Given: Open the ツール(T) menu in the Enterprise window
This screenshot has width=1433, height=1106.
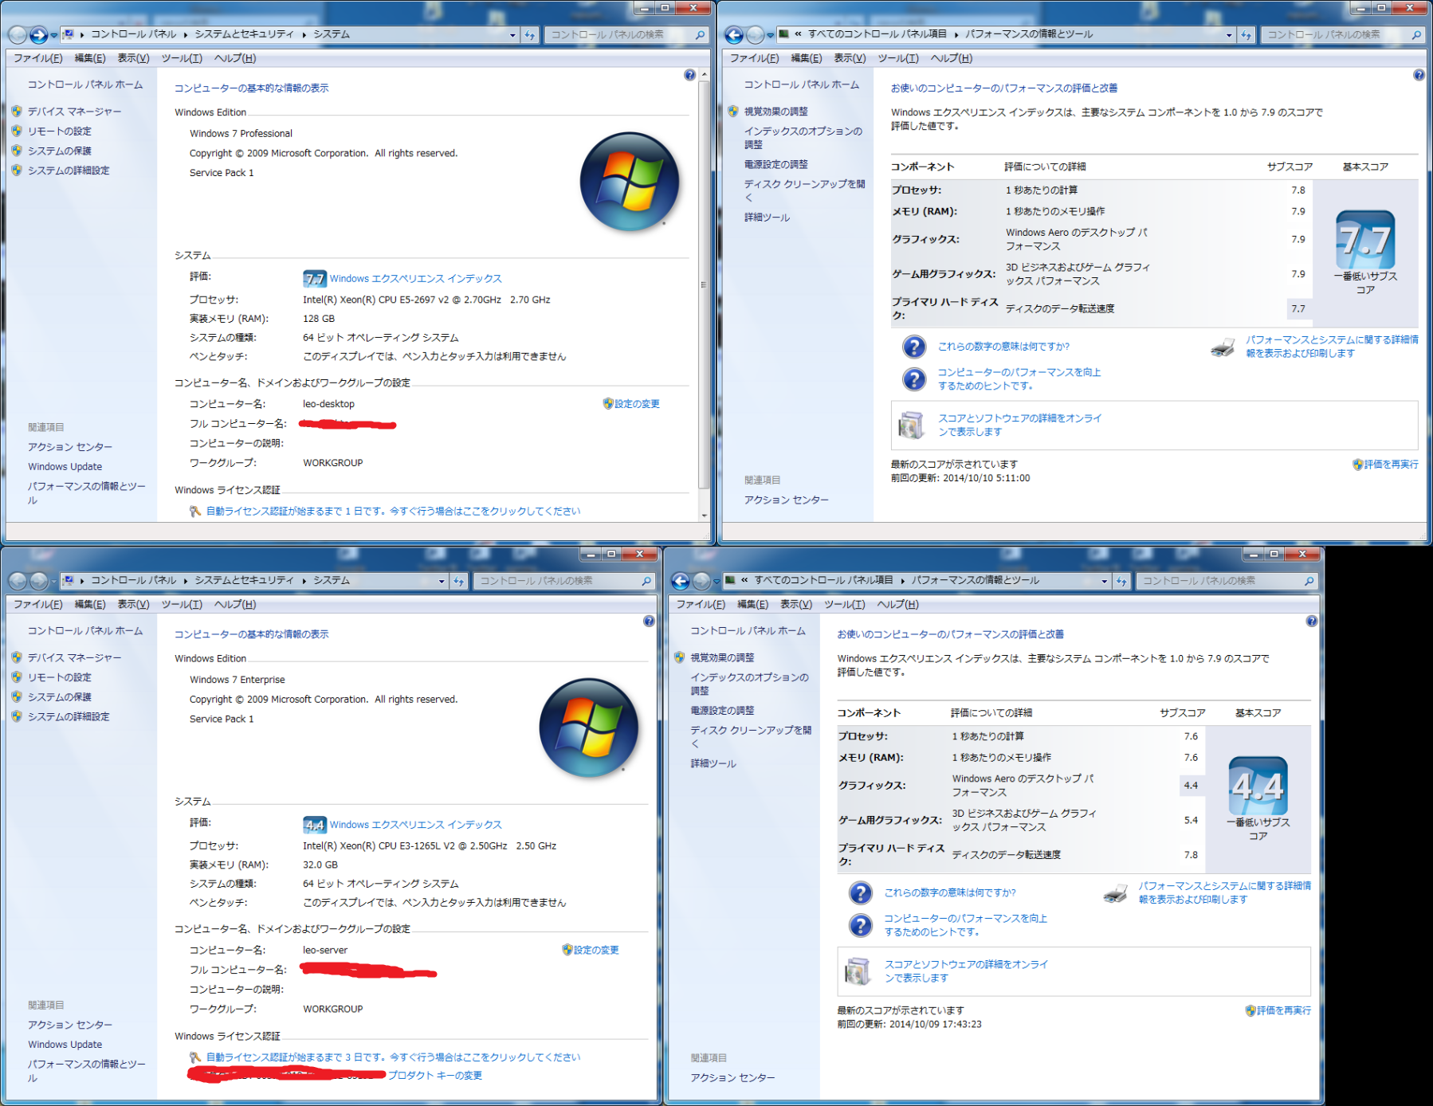Looking at the screenshot, I should [182, 605].
